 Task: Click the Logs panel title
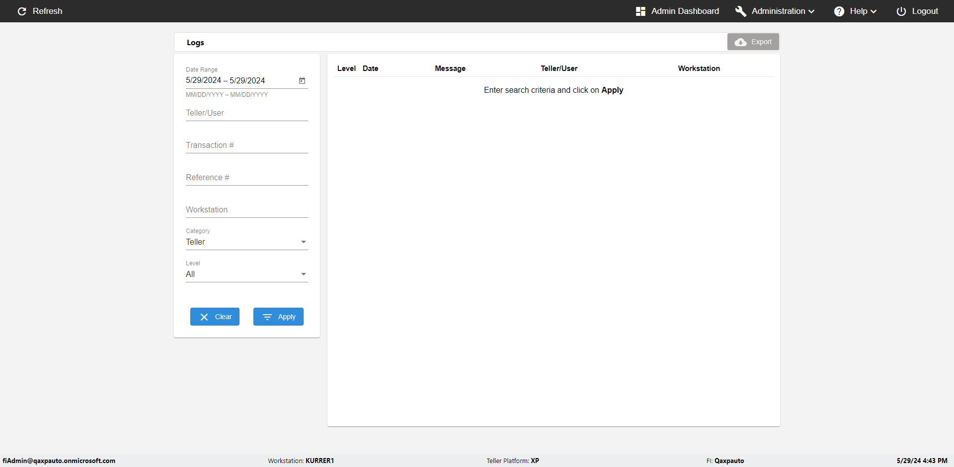(196, 43)
